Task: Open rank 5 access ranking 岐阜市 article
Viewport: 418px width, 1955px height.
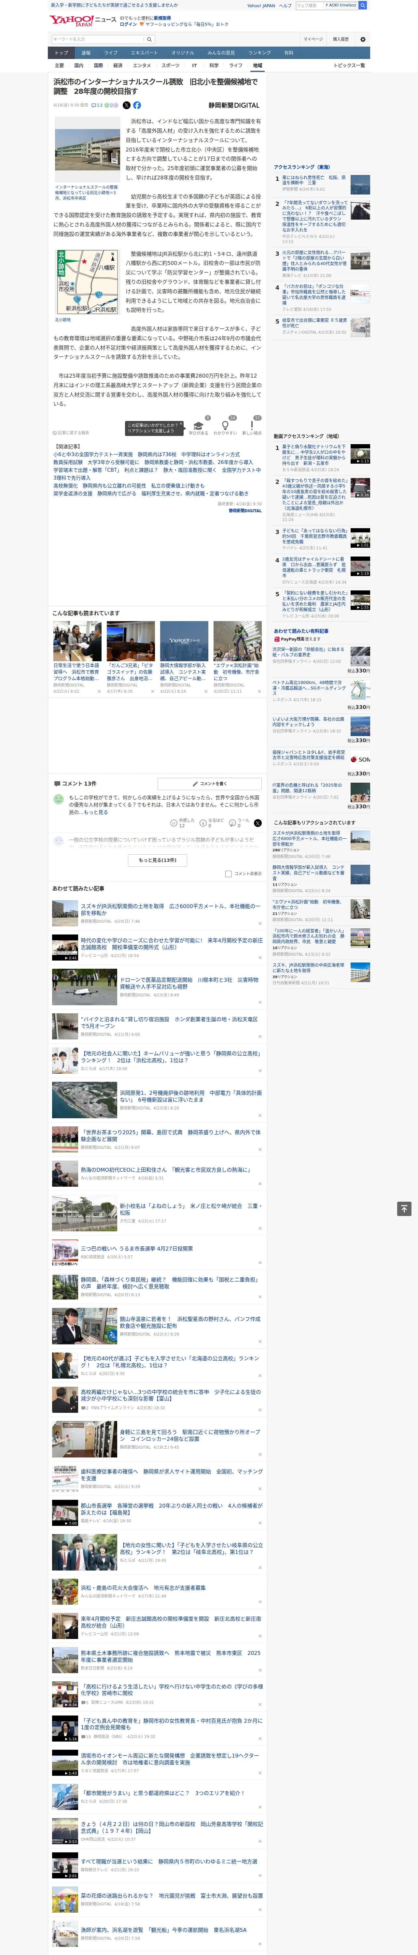Action: click(314, 323)
